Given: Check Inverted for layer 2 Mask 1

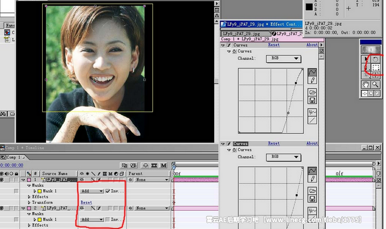Looking at the screenshot, I should pos(108,219).
